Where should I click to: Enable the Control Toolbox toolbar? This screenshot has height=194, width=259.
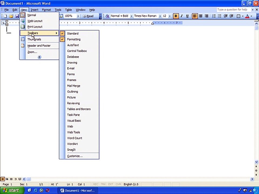pyautogui.click(x=79, y=51)
